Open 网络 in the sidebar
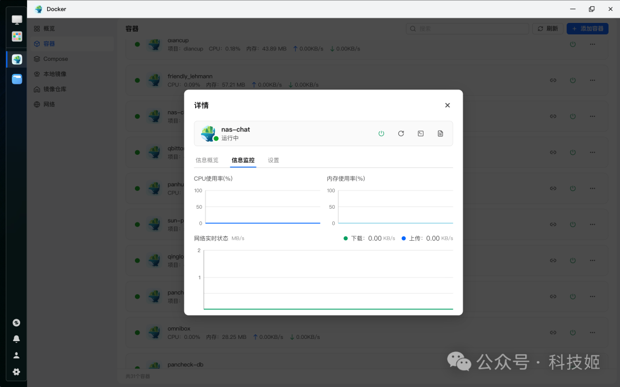The width and height of the screenshot is (620, 387). (49, 104)
